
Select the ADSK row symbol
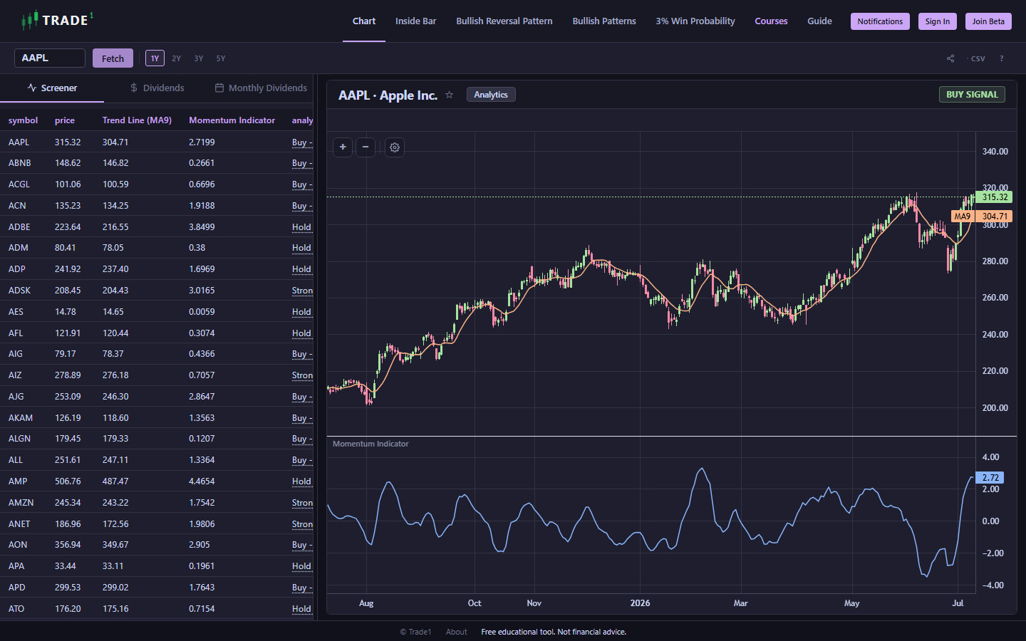tap(19, 291)
